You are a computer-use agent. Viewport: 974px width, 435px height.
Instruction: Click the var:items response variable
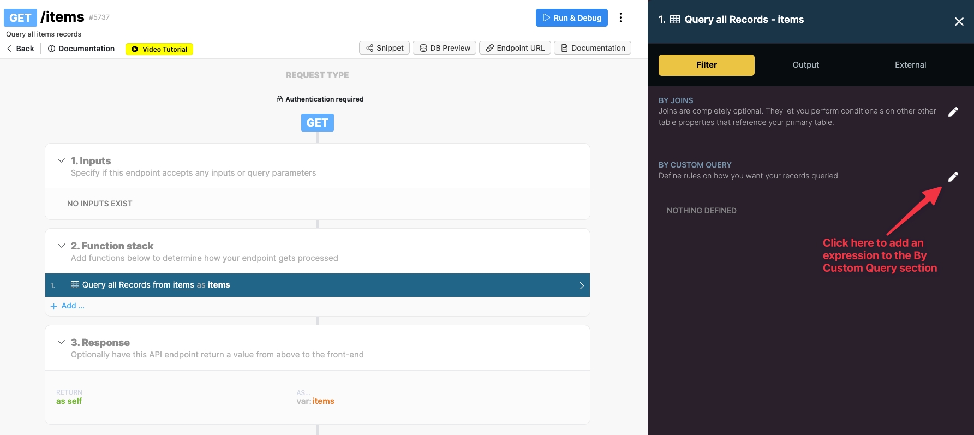tap(315, 401)
